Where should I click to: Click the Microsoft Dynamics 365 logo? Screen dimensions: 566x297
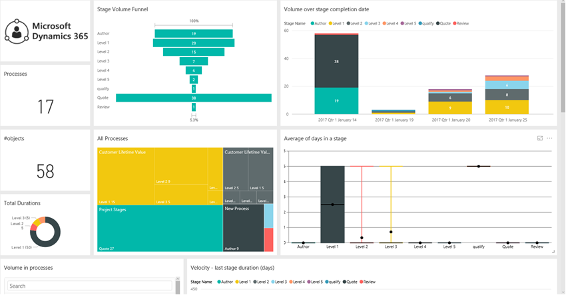(x=45, y=31)
